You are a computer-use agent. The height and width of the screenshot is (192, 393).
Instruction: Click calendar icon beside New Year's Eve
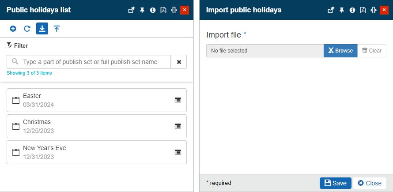(16, 152)
